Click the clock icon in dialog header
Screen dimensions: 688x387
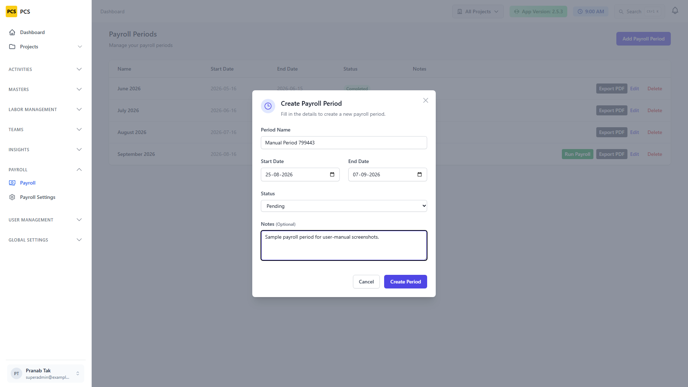(x=268, y=106)
